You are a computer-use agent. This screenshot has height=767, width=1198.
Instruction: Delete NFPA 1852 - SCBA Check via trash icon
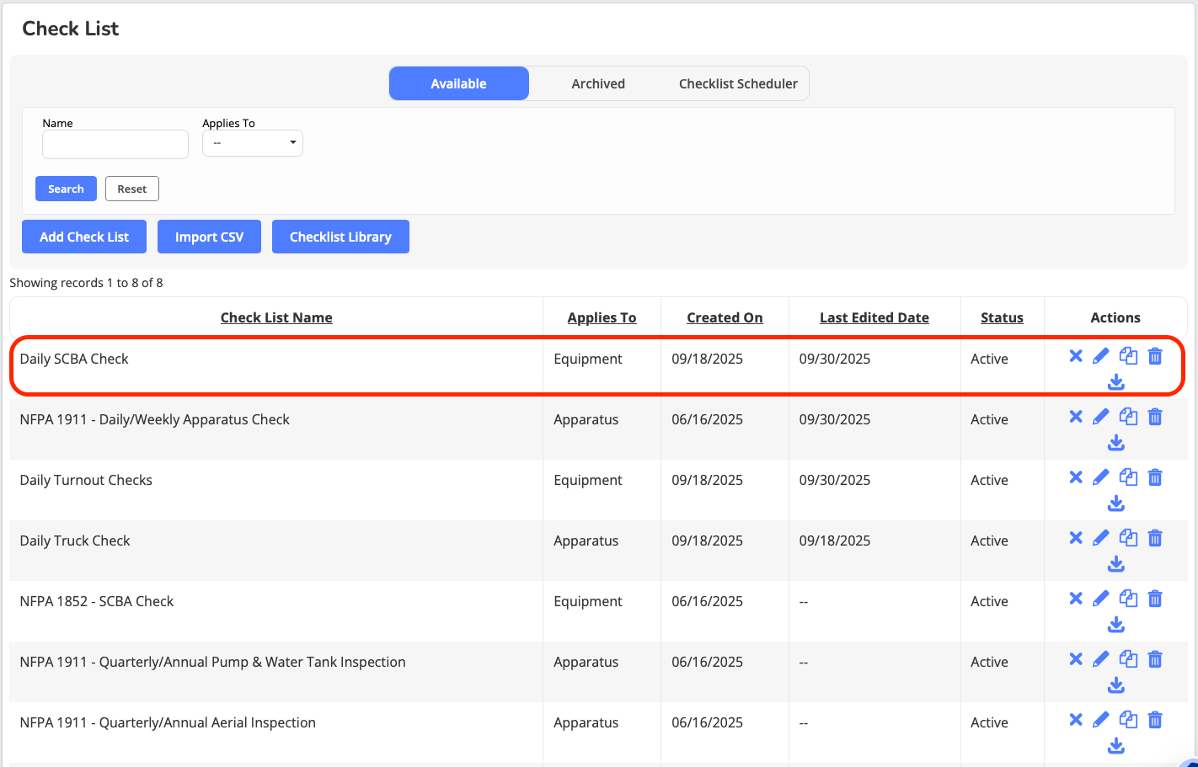(x=1155, y=599)
